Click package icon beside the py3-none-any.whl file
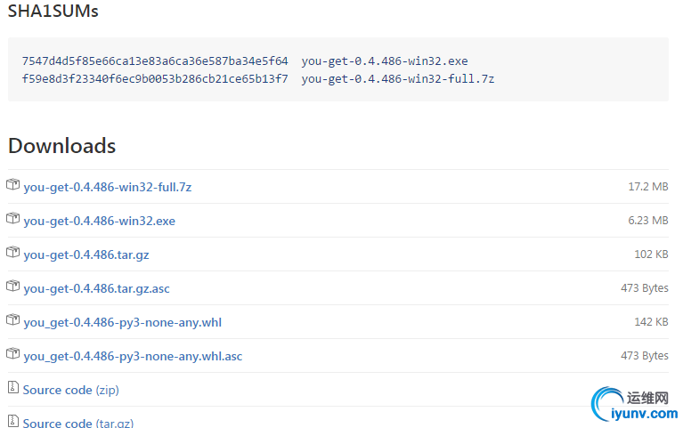 click(12, 320)
